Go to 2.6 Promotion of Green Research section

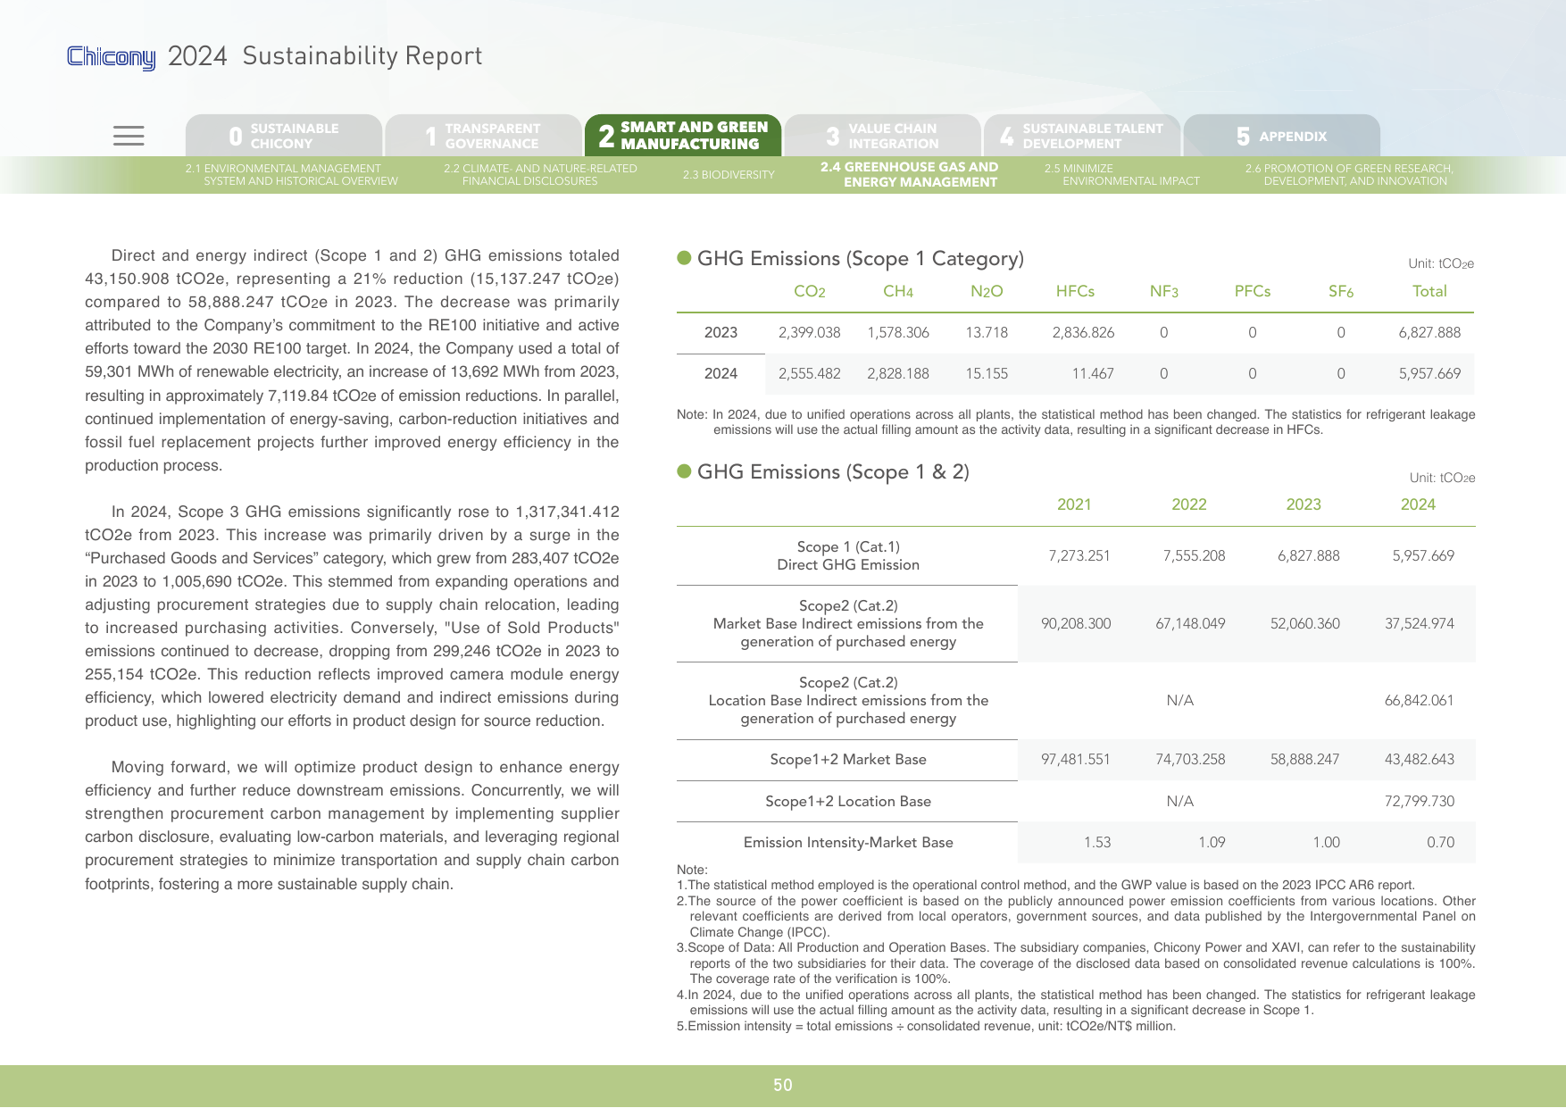[1349, 175]
